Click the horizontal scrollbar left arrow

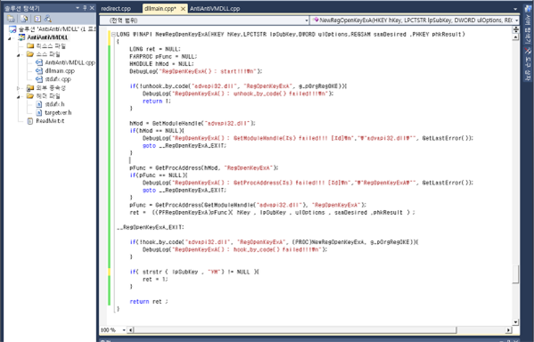(131, 330)
